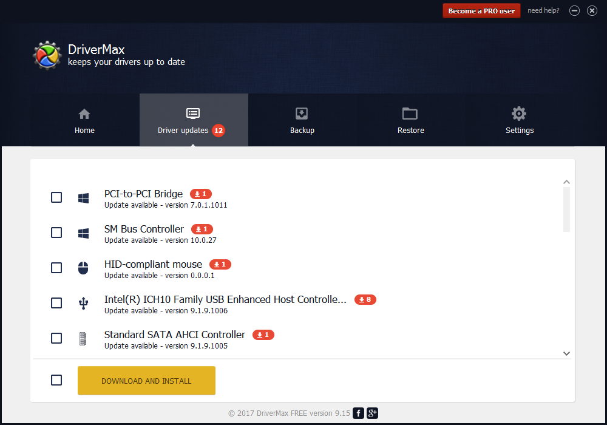Go to the Backup tab
The image size is (607, 425).
302,120
